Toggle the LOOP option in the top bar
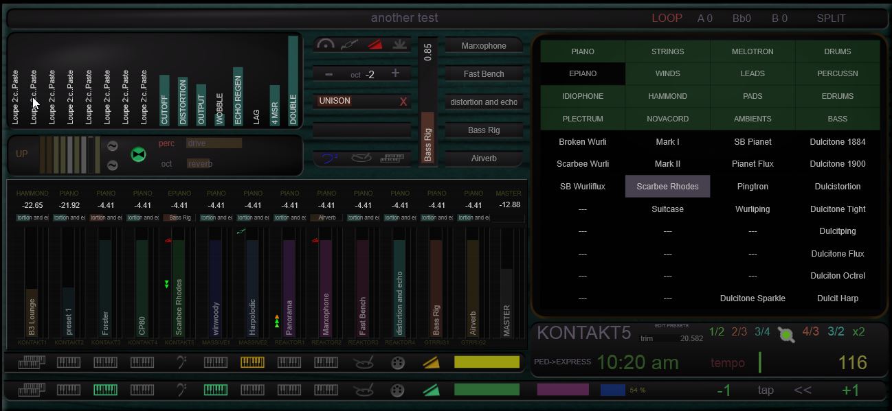This screenshot has width=892, height=411. (x=667, y=19)
